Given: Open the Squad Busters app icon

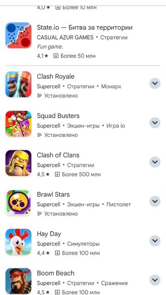Looking at the screenshot, I should (x=18, y=124).
